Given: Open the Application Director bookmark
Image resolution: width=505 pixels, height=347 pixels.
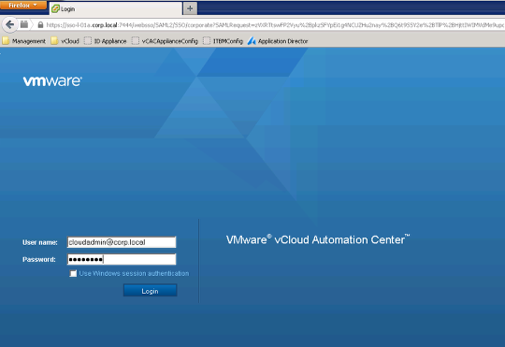Looking at the screenshot, I should pyautogui.click(x=278, y=41).
